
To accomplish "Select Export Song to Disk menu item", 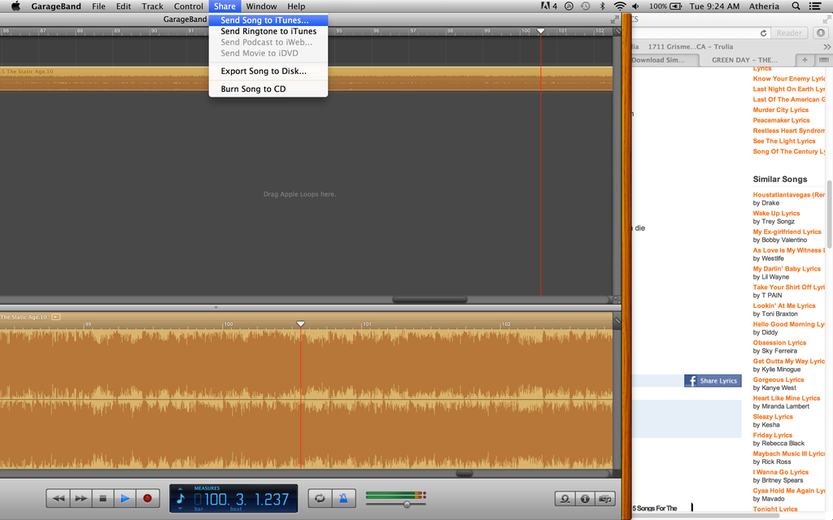I will [x=264, y=71].
